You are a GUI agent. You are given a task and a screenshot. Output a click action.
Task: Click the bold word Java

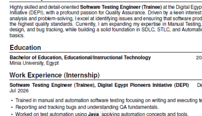tap(93, 114)
